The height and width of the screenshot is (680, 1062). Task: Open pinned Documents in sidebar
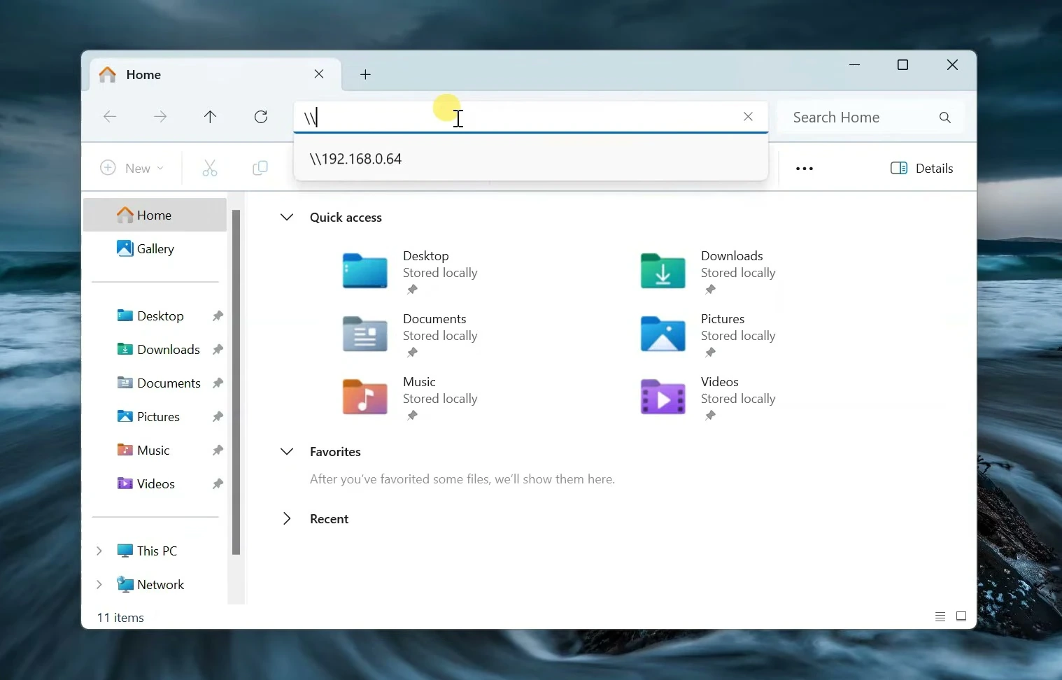click(155, 383)
